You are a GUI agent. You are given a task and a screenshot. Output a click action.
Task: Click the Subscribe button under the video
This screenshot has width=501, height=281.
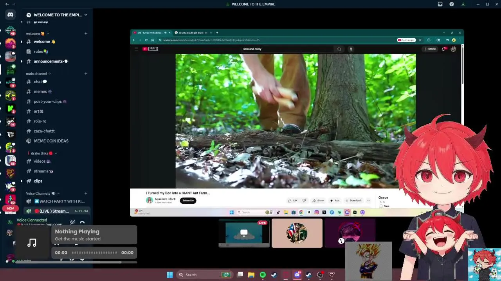(x=188, y=201)
